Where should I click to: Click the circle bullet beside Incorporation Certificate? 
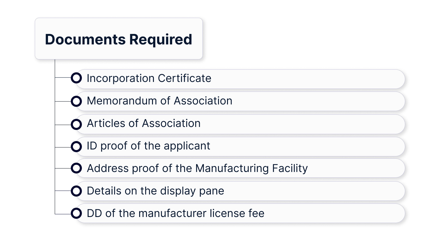(76, 78)
